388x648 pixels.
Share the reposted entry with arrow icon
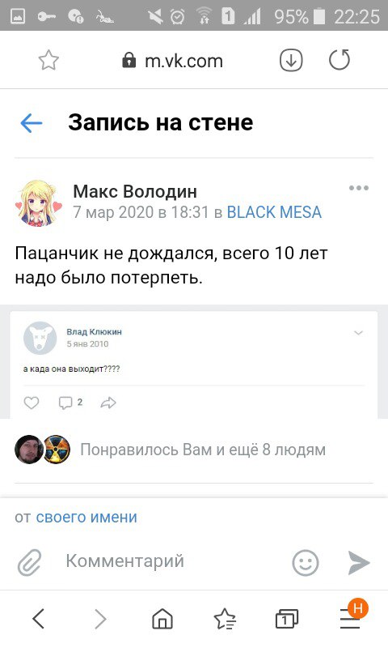coord(108,403)
